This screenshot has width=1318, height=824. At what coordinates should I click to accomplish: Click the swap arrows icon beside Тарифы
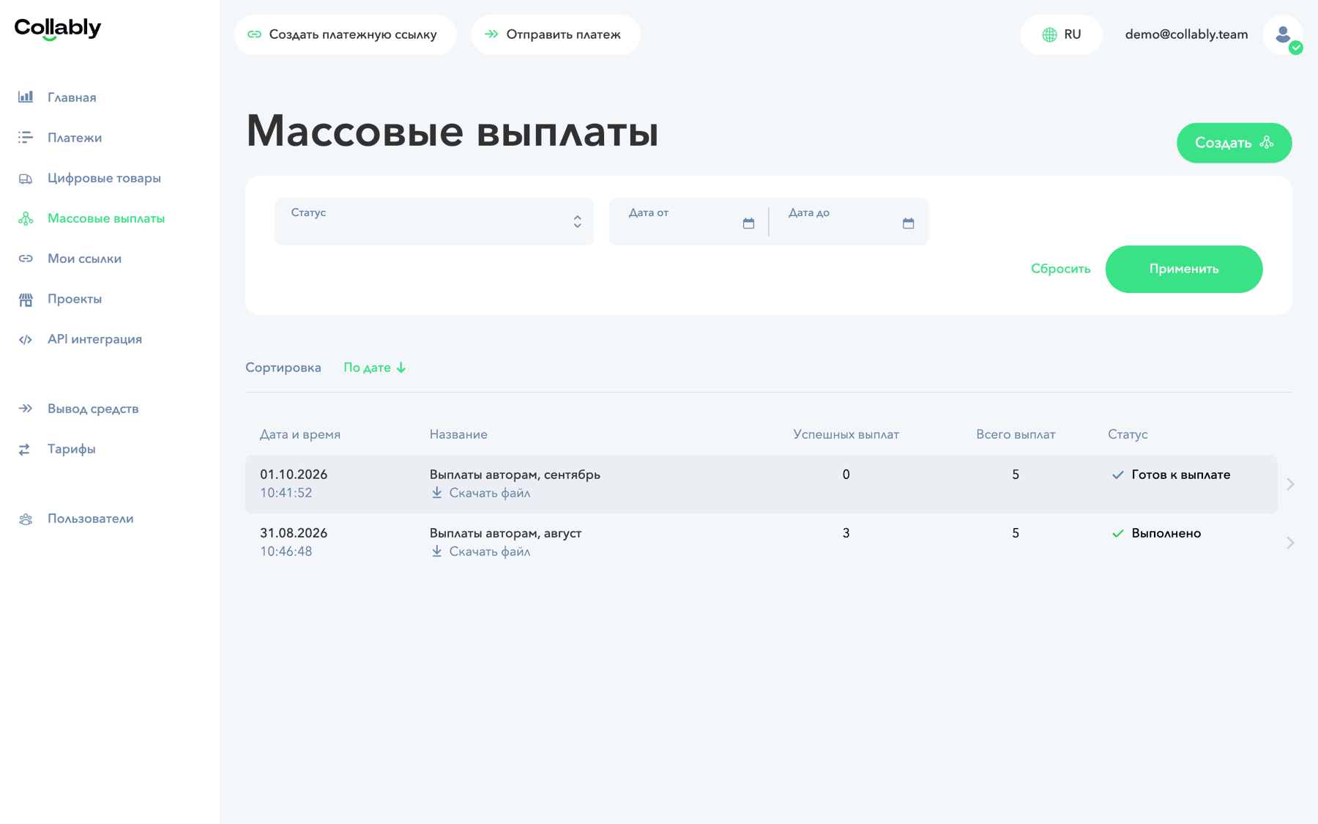(x=24, y=449)
